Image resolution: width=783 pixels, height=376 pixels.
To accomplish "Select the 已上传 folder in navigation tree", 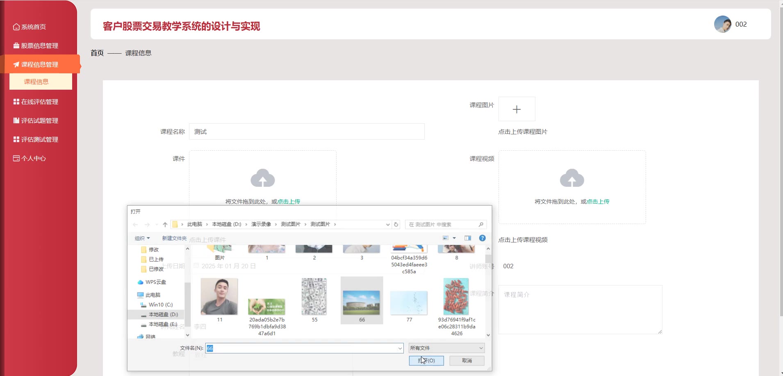I will [153, 259].
